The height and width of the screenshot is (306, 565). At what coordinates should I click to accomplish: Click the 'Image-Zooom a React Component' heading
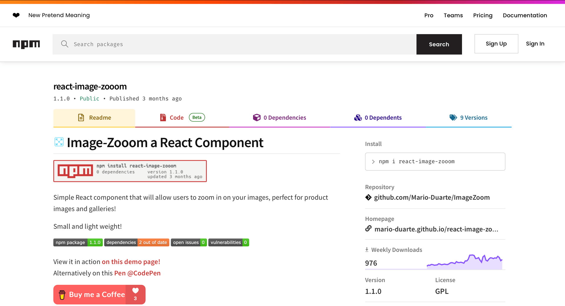click(165, 143)
